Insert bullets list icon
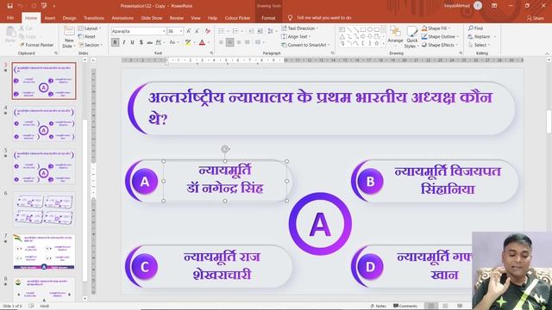The width and height of the screenshot is (552, 310). 223,31
